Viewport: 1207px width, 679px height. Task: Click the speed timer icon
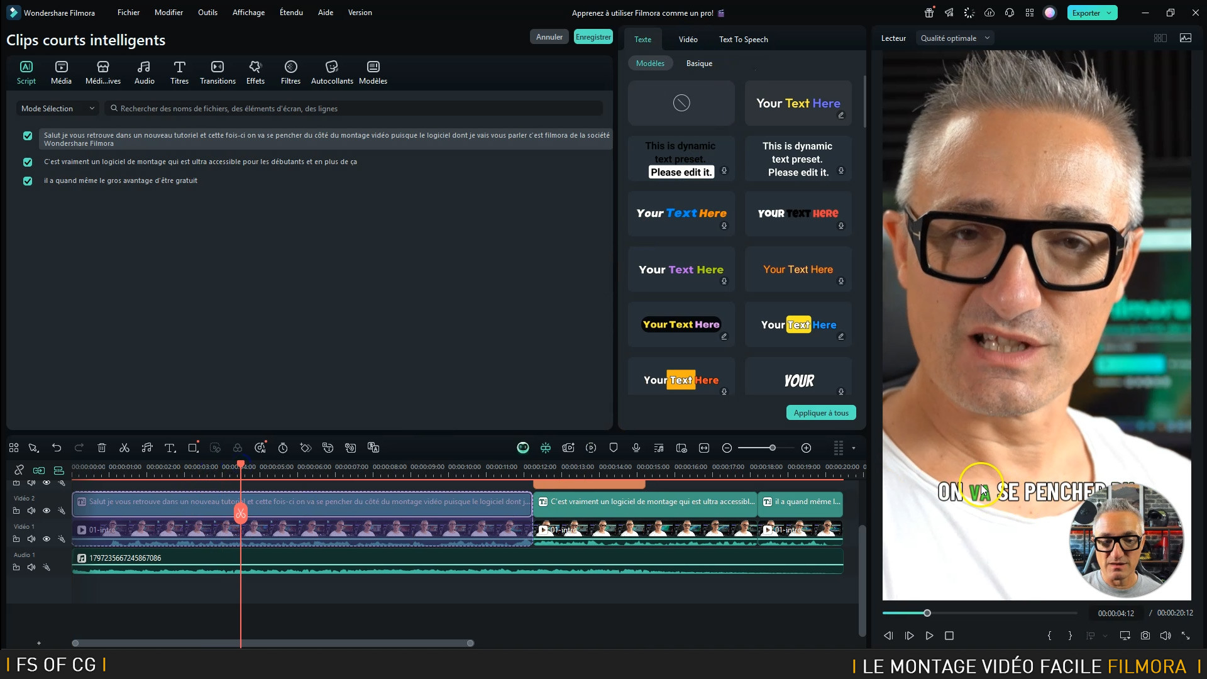coord(283,448)
